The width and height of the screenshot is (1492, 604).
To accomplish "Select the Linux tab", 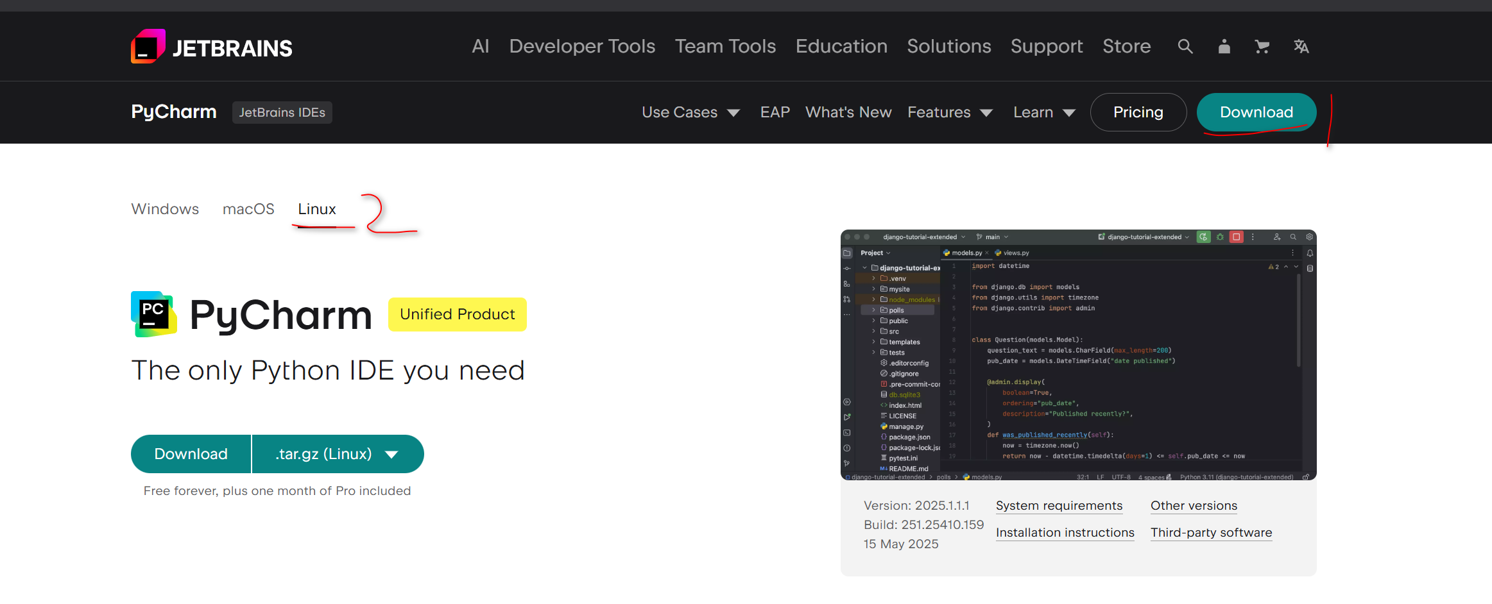I will [x=317, y=209].
